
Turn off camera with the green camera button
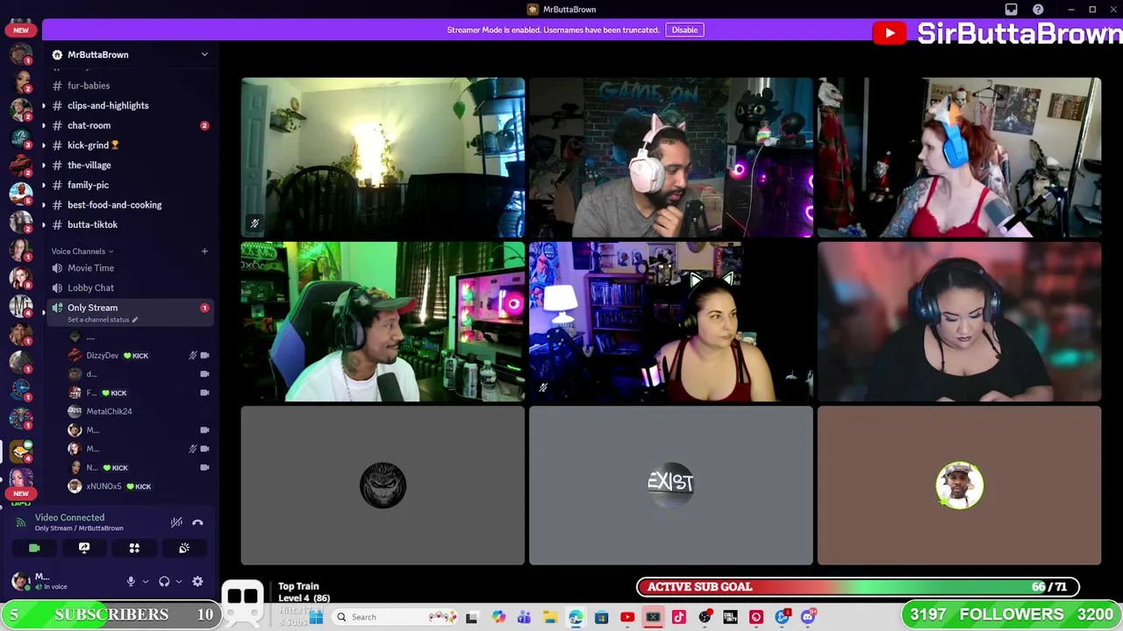coord(34,548)
